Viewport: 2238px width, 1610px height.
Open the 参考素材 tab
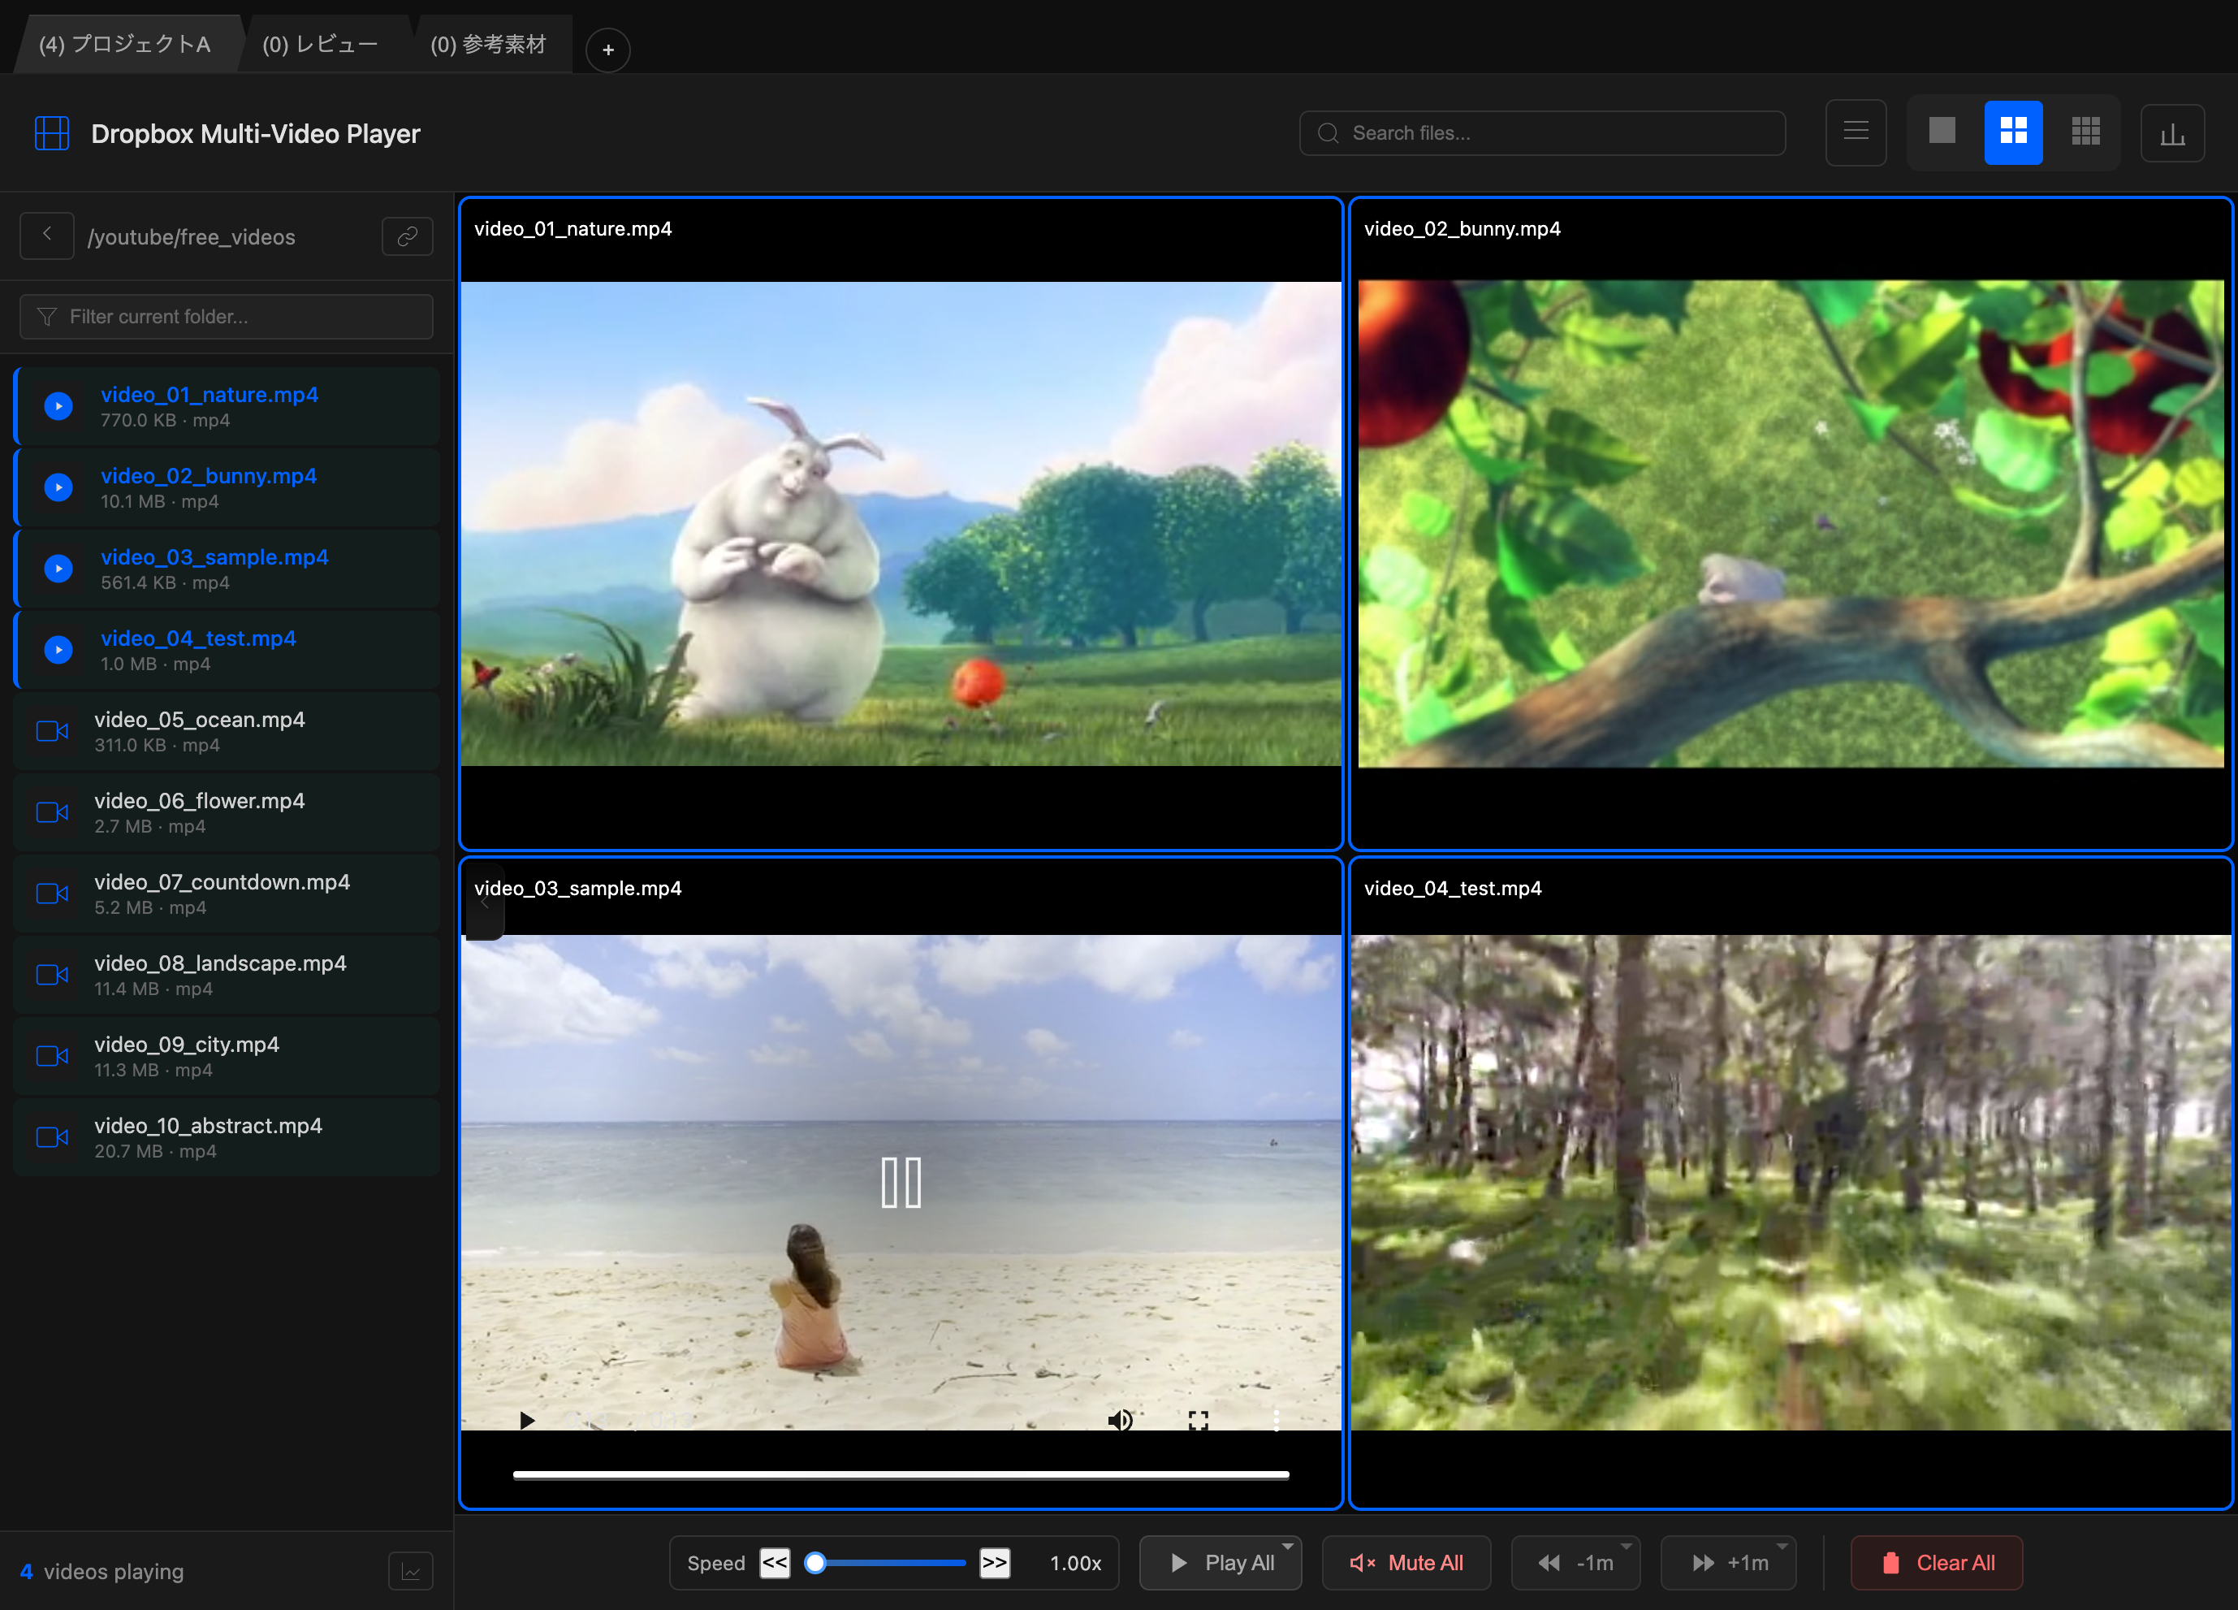pos(489,45)
